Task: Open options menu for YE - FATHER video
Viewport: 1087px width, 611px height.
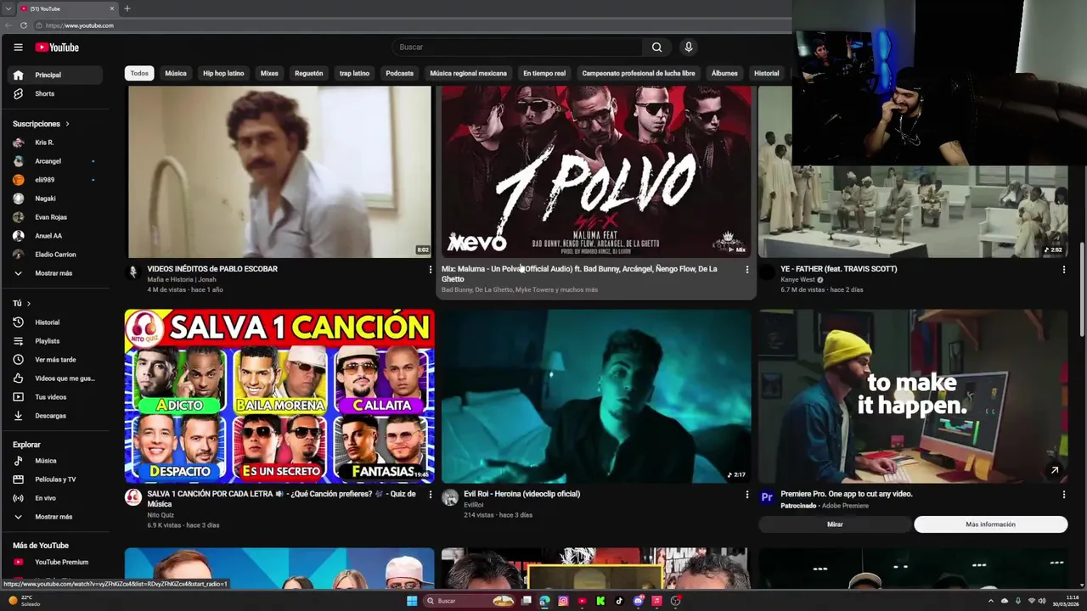Action: coord(1063,270)
